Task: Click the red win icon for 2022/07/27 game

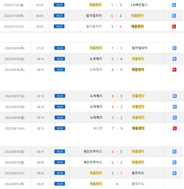Action: tap(174, 26)
